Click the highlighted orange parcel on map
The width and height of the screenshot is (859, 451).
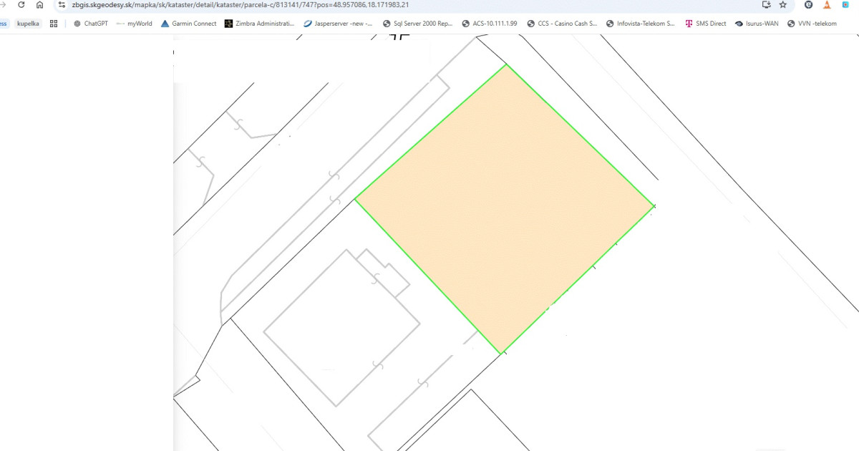(504, 208)
